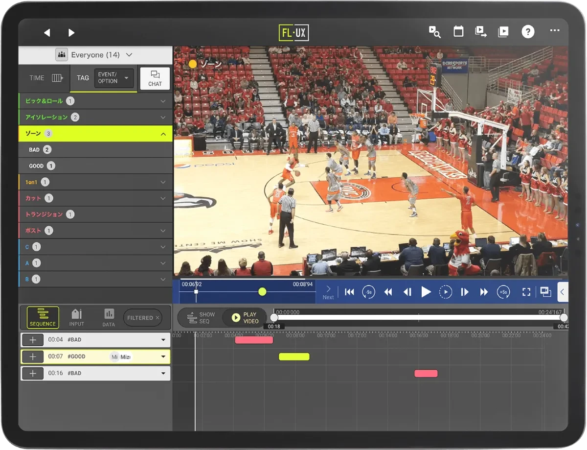Click the left range handle at 00:18
587x450 pixels.
[x=274, y=317]
